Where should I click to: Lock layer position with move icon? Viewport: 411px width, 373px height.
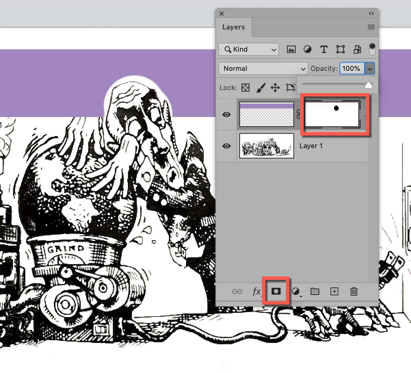pyautogui.click(x=275, y=88)
